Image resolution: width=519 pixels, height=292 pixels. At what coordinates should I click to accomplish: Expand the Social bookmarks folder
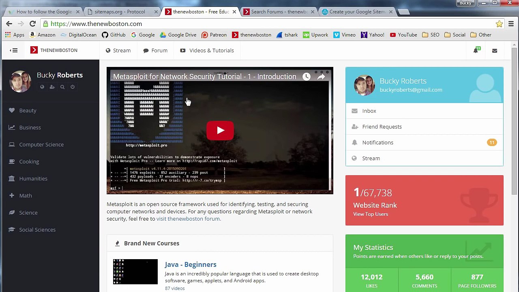click(x=455, y=35)
